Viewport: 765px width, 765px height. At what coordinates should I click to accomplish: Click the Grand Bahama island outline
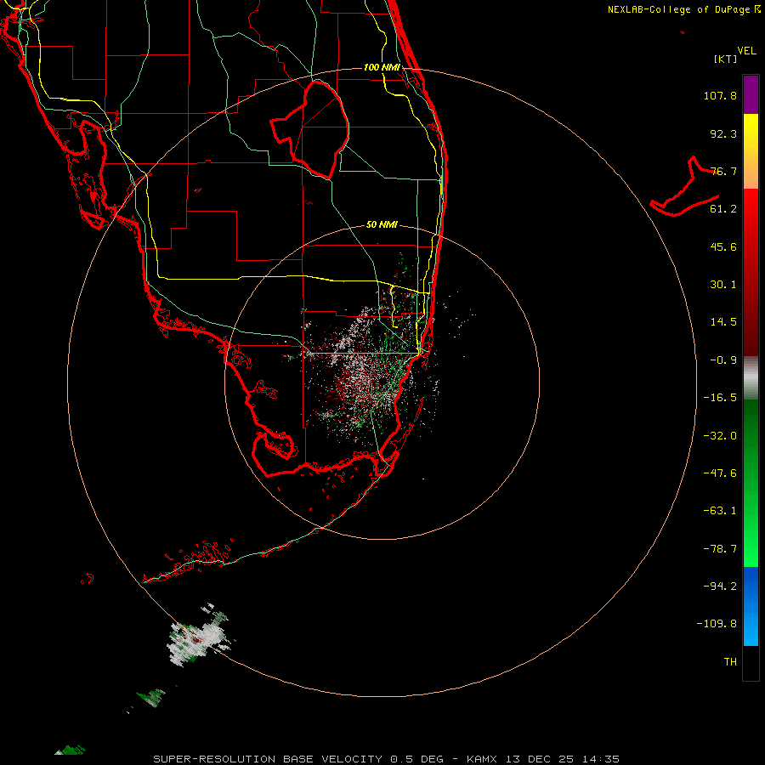pos(685,188)
